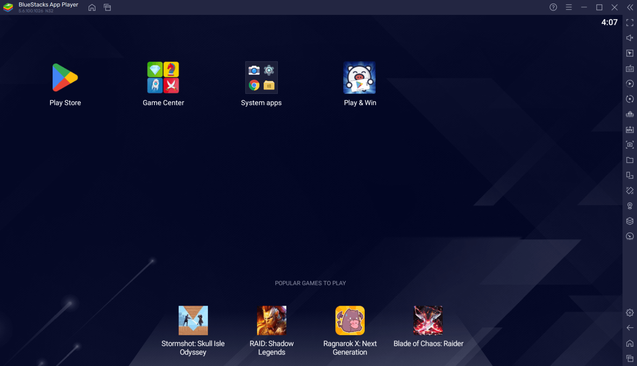Click the rotate screen icon in the sidebar
Viewport: 637px width, 366px height.
630,175
